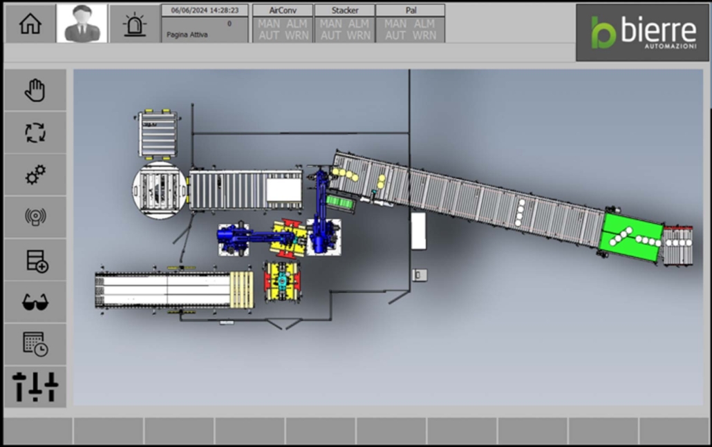Open the user login profile icon

click(x=82, y=23)
